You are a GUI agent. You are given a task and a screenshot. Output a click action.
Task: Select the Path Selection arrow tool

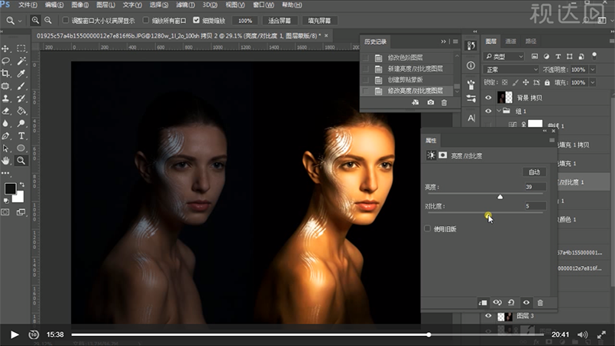[x=6, y=148]
